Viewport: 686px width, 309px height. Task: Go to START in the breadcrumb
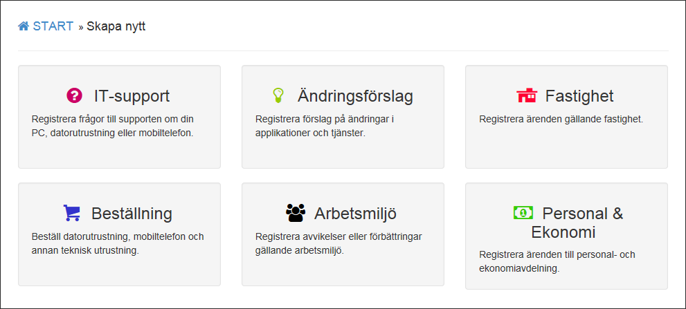(53, 26)
